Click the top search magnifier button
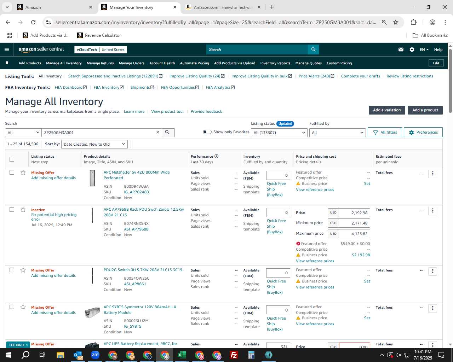 click(x=314, y=49)
